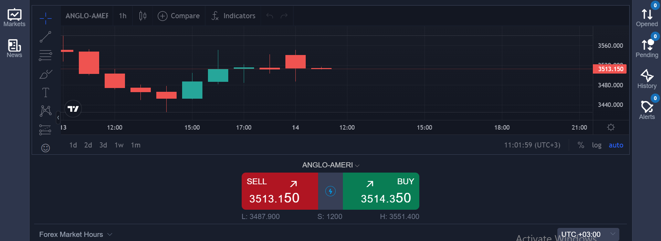This screenshot has width=661, height=241.
Task: Expand the ANGLO-AMERI instrument dropdown
Action: pos(330,165)
